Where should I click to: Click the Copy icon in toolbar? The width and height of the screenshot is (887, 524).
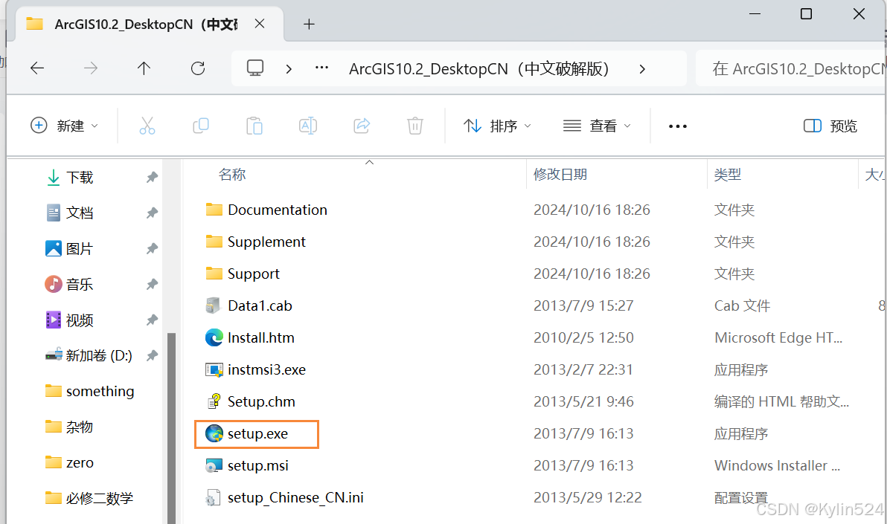click(201, 126)
